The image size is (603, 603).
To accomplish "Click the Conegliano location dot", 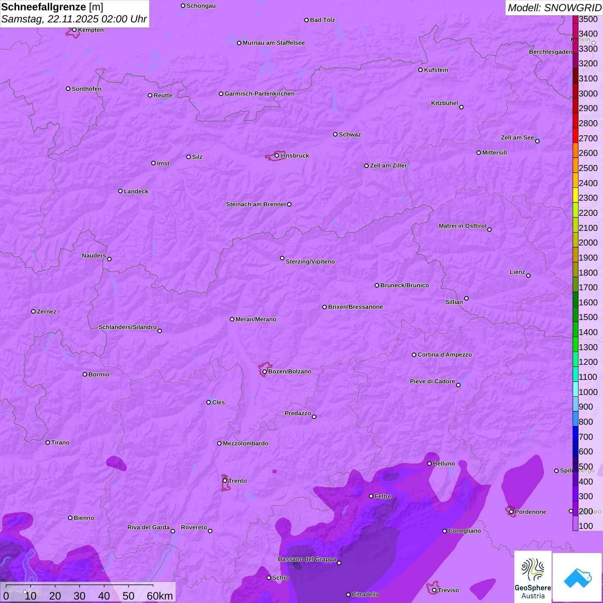I will click(444, 531).
